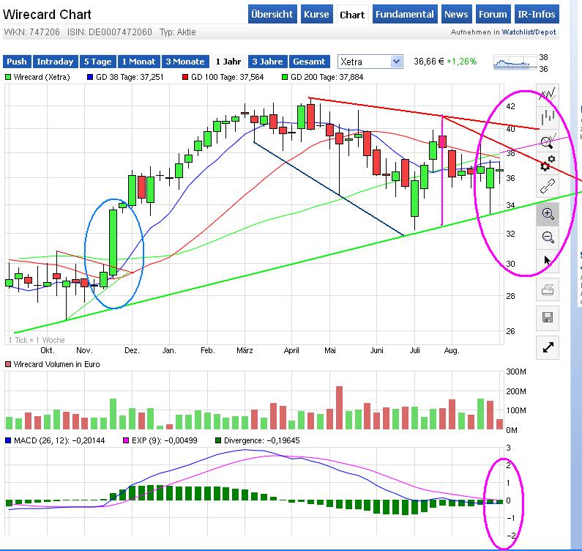Select the Push time range button
Viewport: 582px width, 551px height.
click(x=17, y=62)
